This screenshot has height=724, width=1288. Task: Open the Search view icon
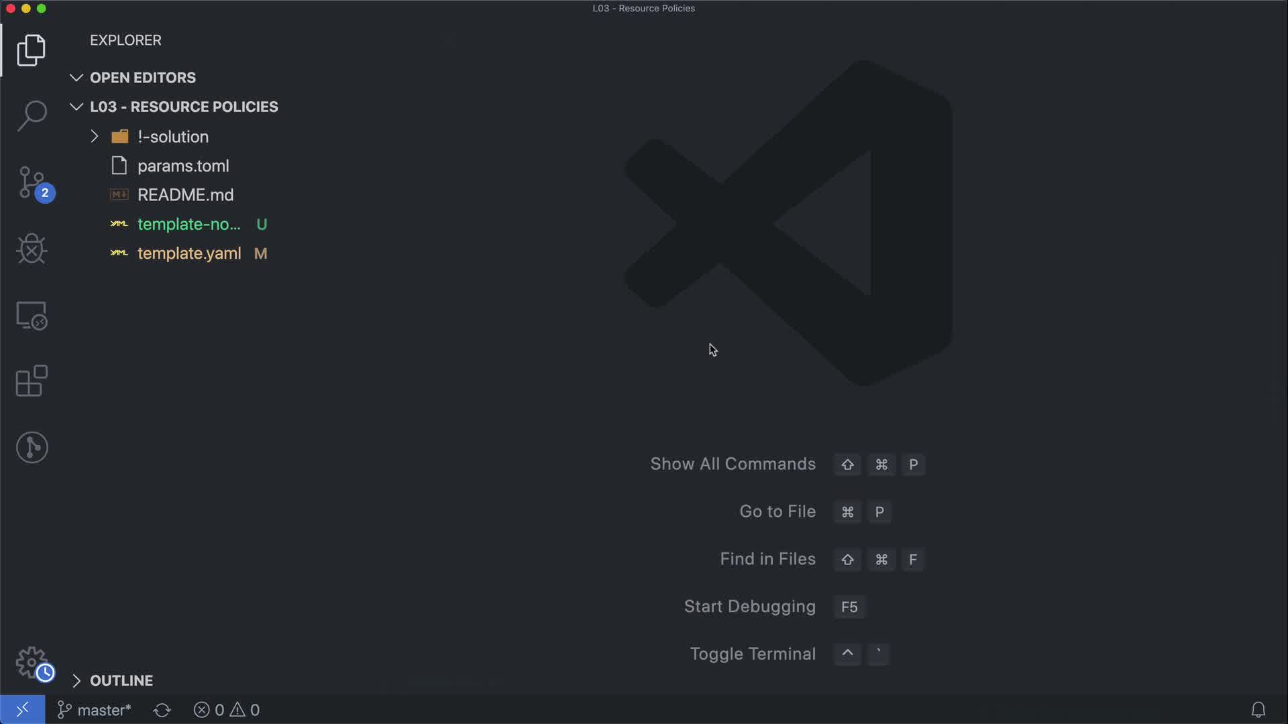(x=32, y=116)
